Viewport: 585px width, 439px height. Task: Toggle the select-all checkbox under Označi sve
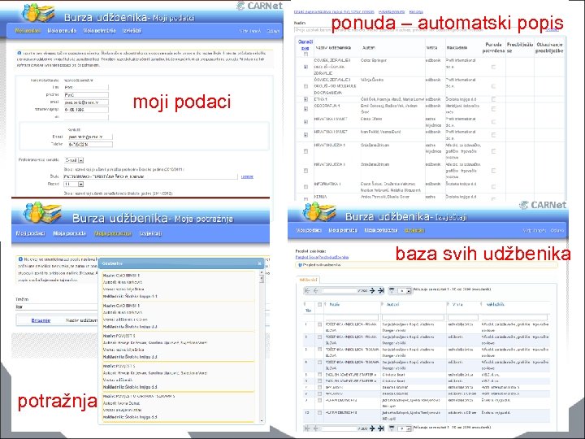coord(306,54)
